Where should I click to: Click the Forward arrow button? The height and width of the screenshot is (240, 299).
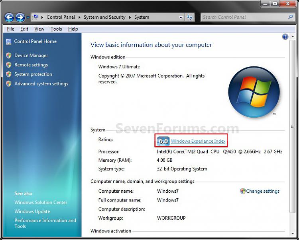pyautogui.click(x=20, y=17)
